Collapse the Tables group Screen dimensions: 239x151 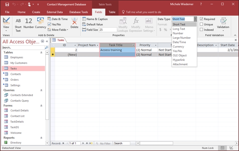tap(41, 53)
